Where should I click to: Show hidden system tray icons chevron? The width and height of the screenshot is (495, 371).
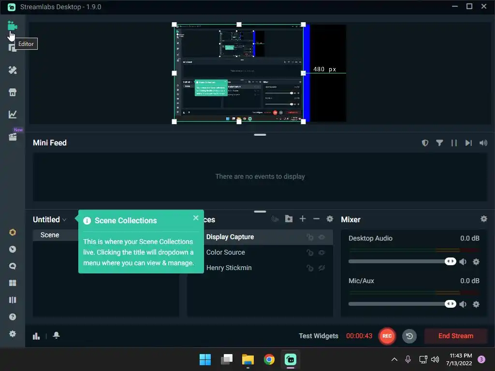(x=394, y=359)
